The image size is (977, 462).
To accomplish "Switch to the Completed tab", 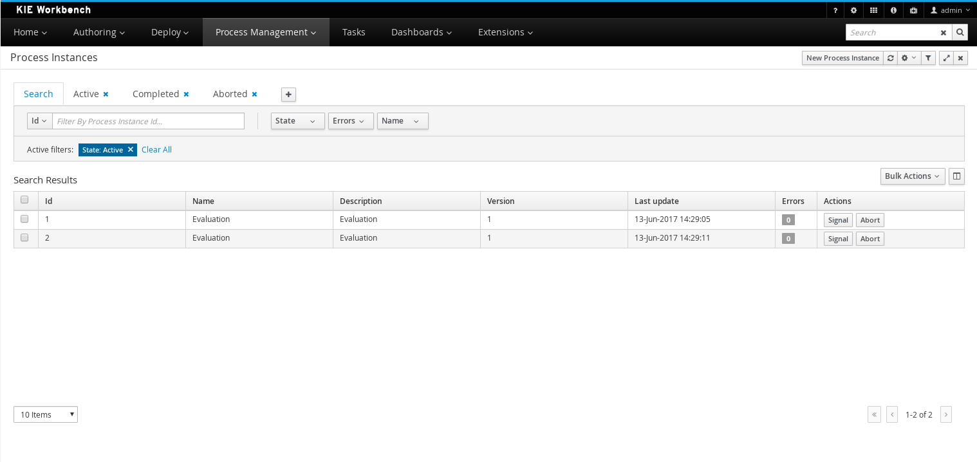I will coord(156,94).
